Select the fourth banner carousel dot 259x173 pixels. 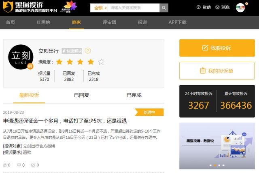(x=223, y=165)
